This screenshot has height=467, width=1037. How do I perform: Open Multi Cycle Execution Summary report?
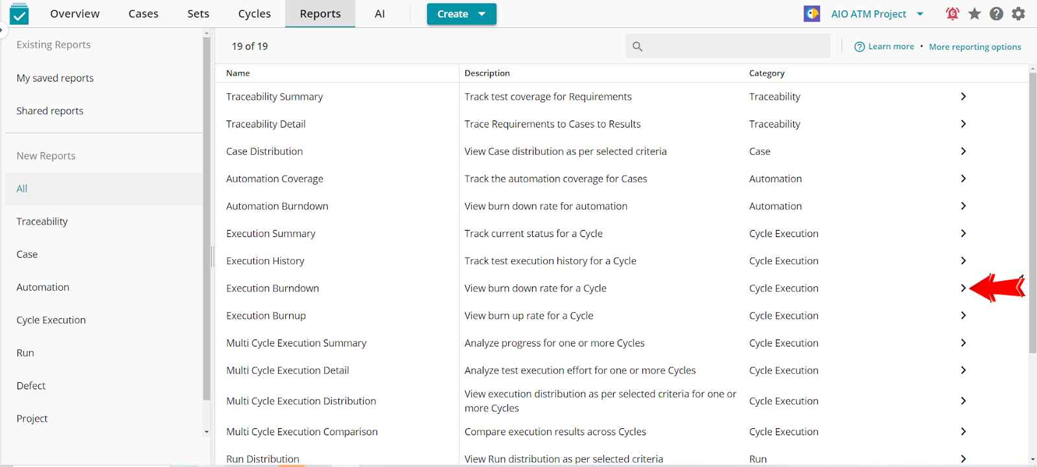point(296,343)
